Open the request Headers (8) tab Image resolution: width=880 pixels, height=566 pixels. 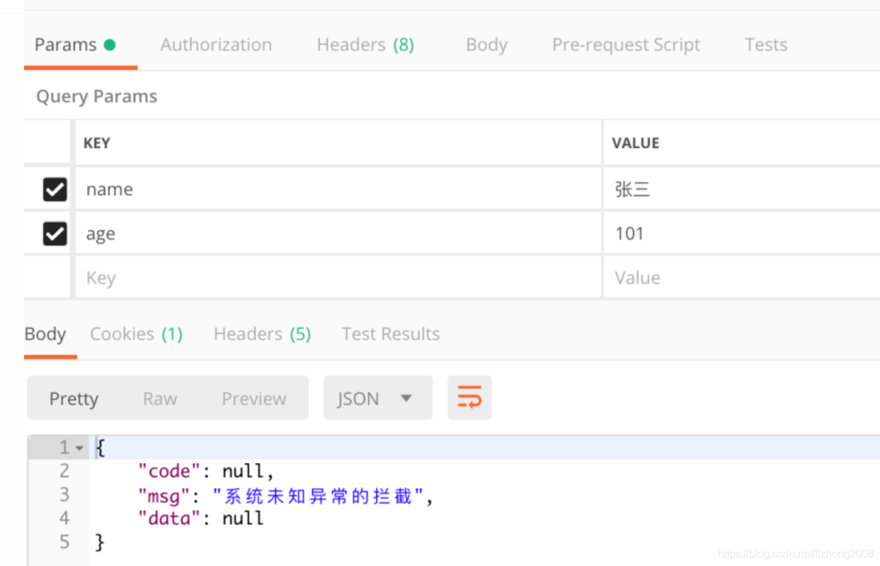(x=365, y=45)
